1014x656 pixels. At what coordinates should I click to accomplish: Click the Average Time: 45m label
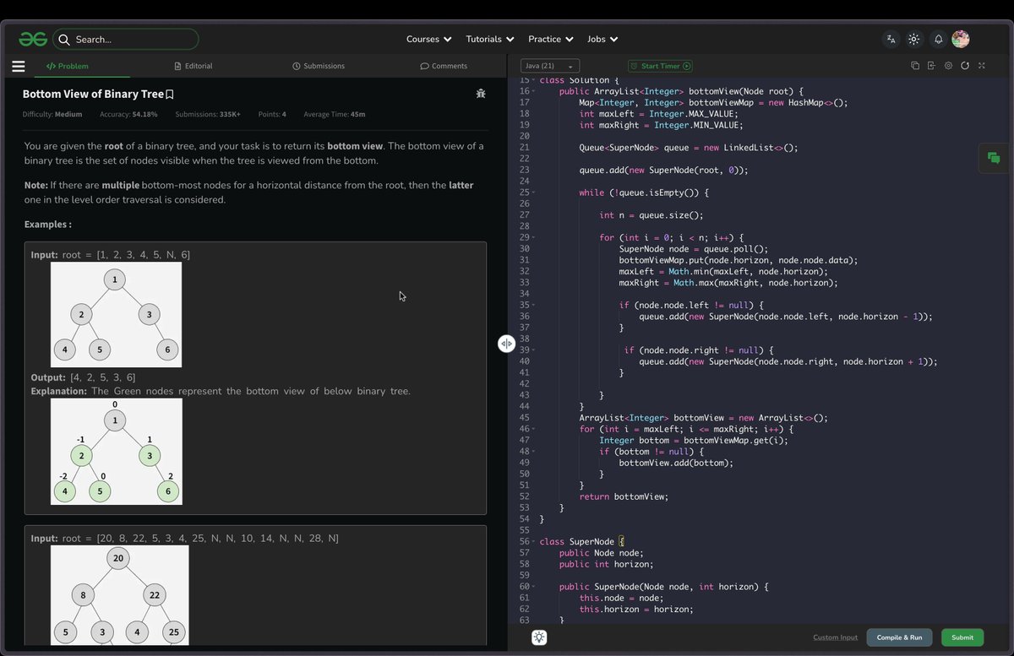335,114
